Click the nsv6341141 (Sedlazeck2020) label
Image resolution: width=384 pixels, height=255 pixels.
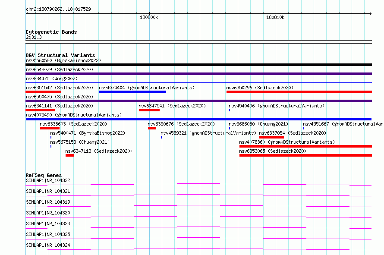coord(60,106)
